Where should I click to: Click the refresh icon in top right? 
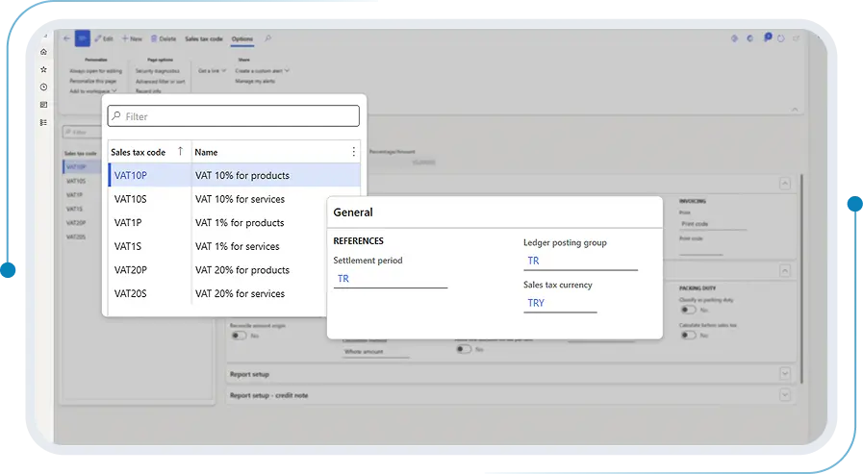point(781,38)
